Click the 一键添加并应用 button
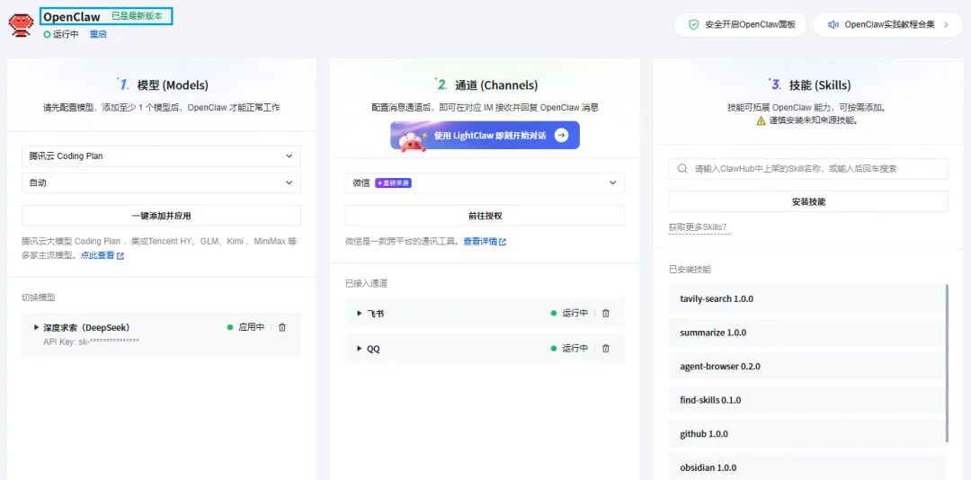The height and width of the screenshot is (480, 971). tap(161, 216)
